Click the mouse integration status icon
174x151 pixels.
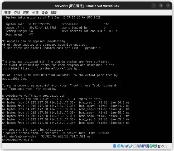click(x=151, y=146)
